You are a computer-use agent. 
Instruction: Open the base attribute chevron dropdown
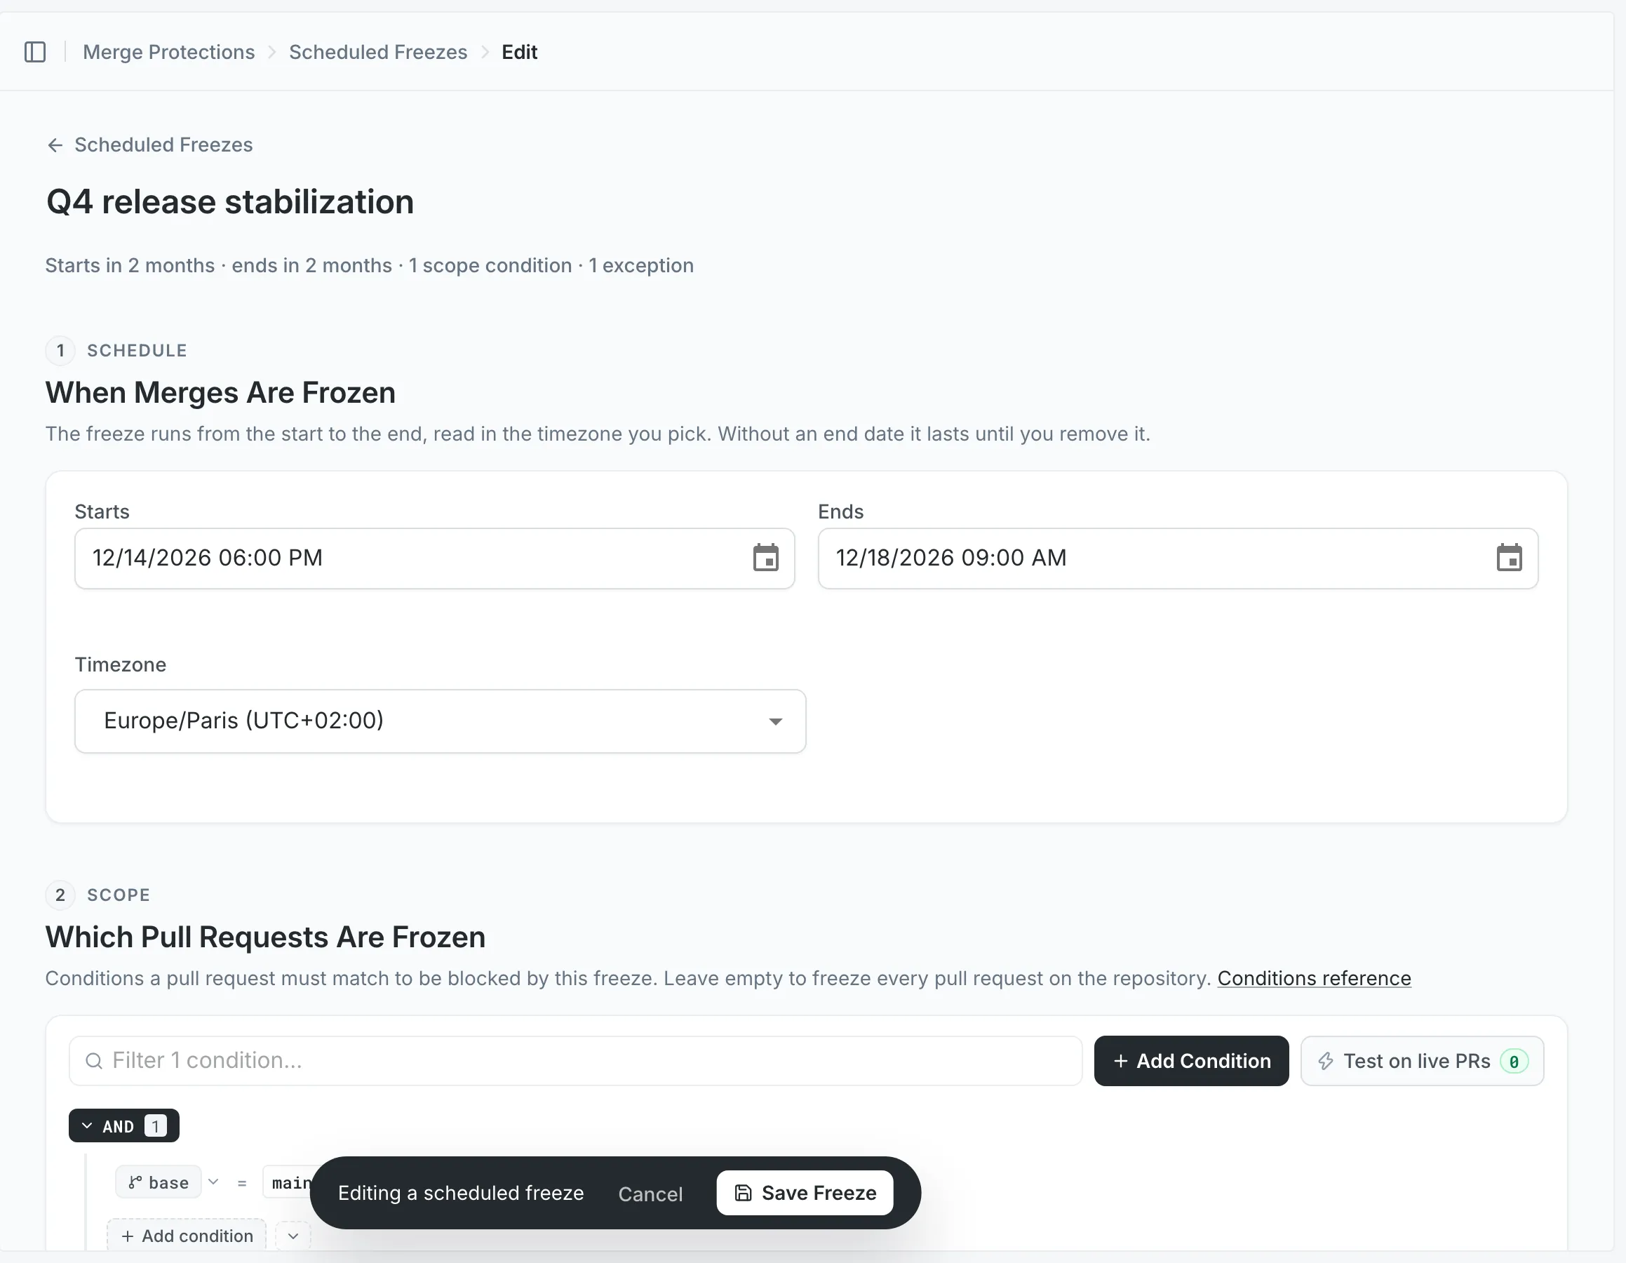coord(214,1182)
